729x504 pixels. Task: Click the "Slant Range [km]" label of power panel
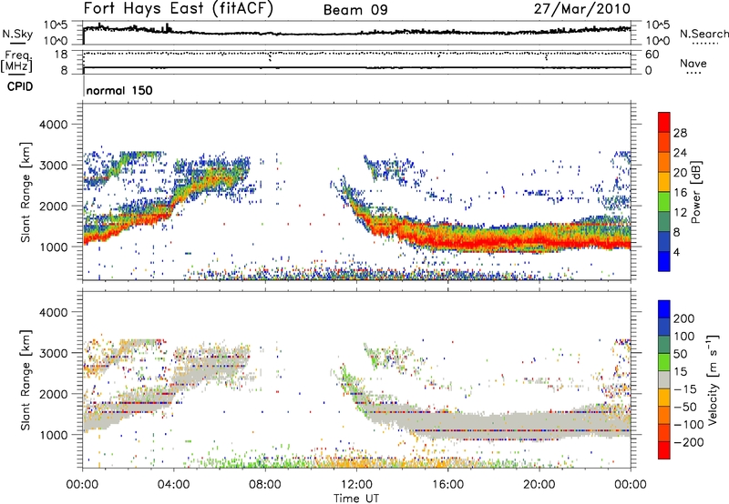tap(26, 192)
